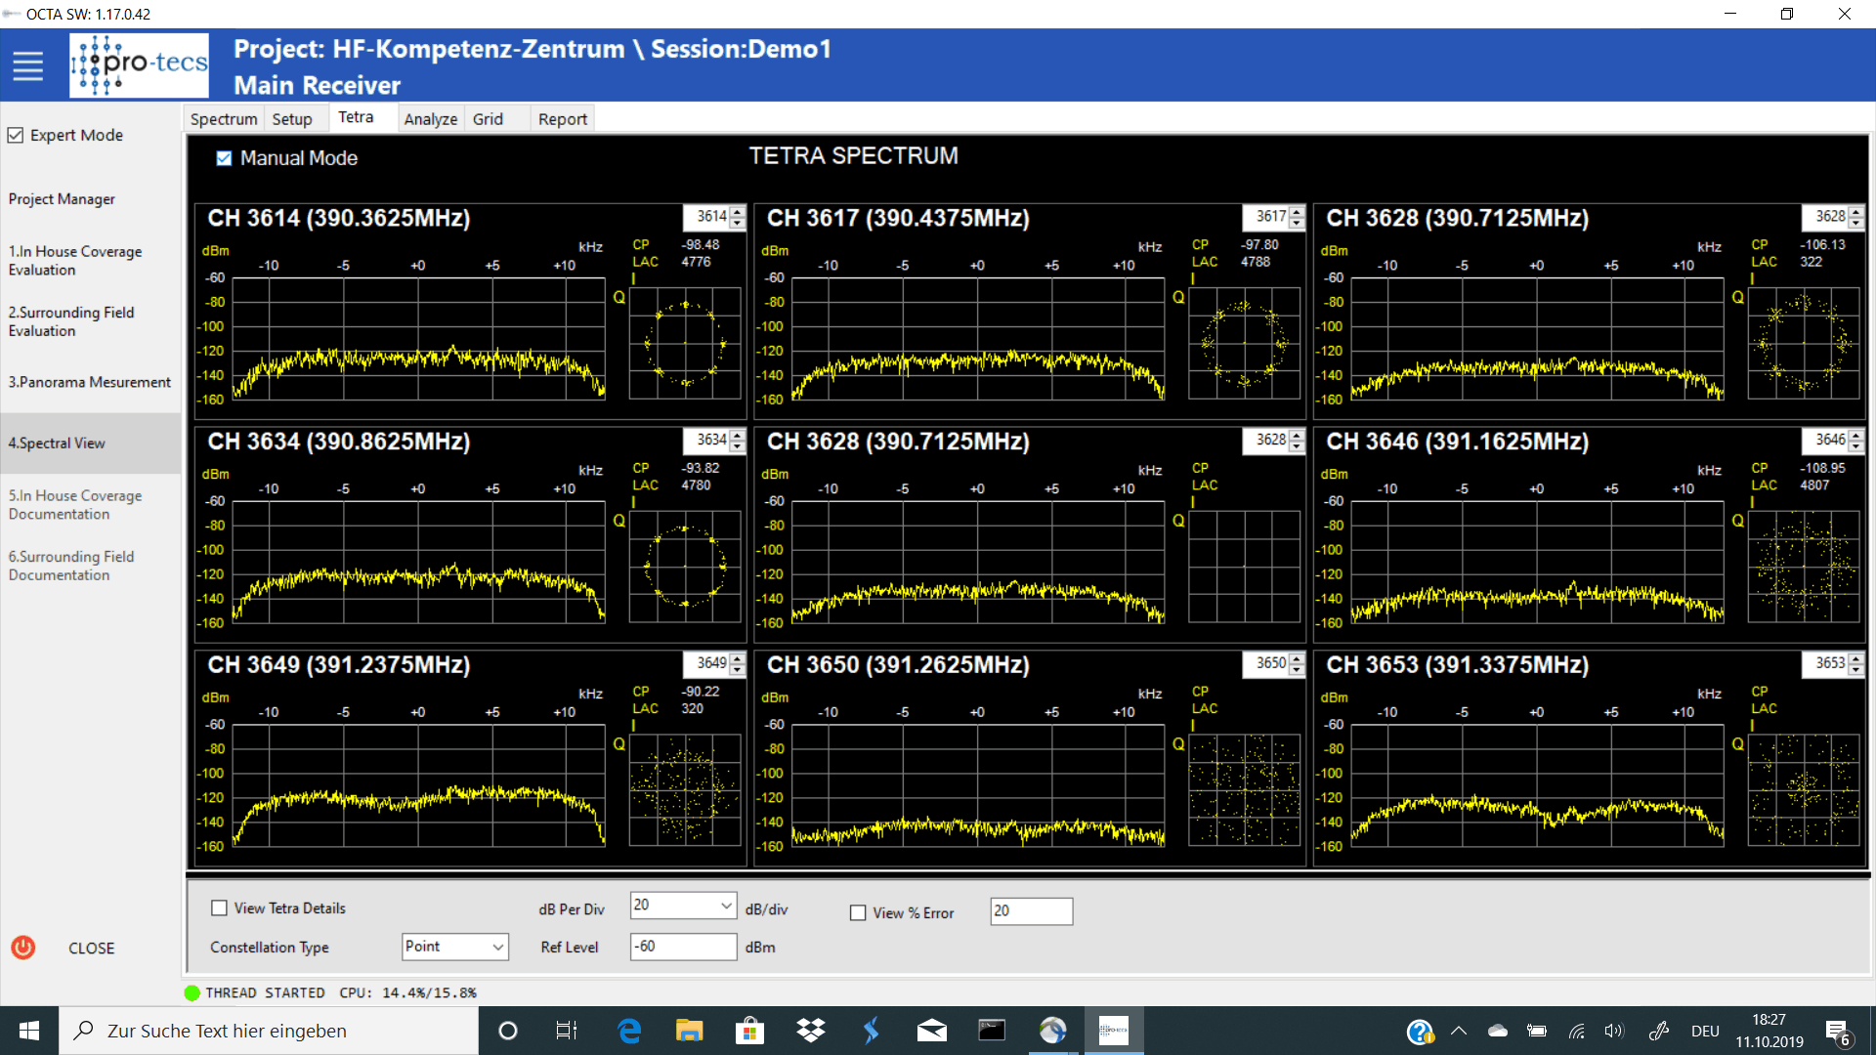This screenshot has height=1055, width=1876.
Task: Click the Ref Level input field
Action: tap(682, 947)
